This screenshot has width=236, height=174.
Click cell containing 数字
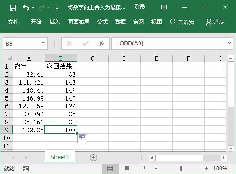tap(29, 66)
